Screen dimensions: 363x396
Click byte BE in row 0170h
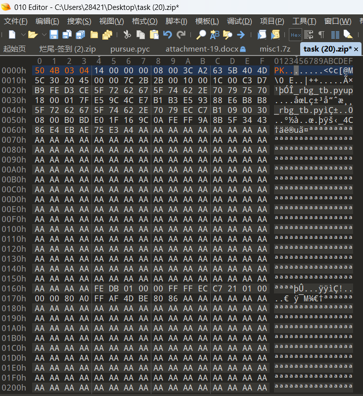click(143, 298)
